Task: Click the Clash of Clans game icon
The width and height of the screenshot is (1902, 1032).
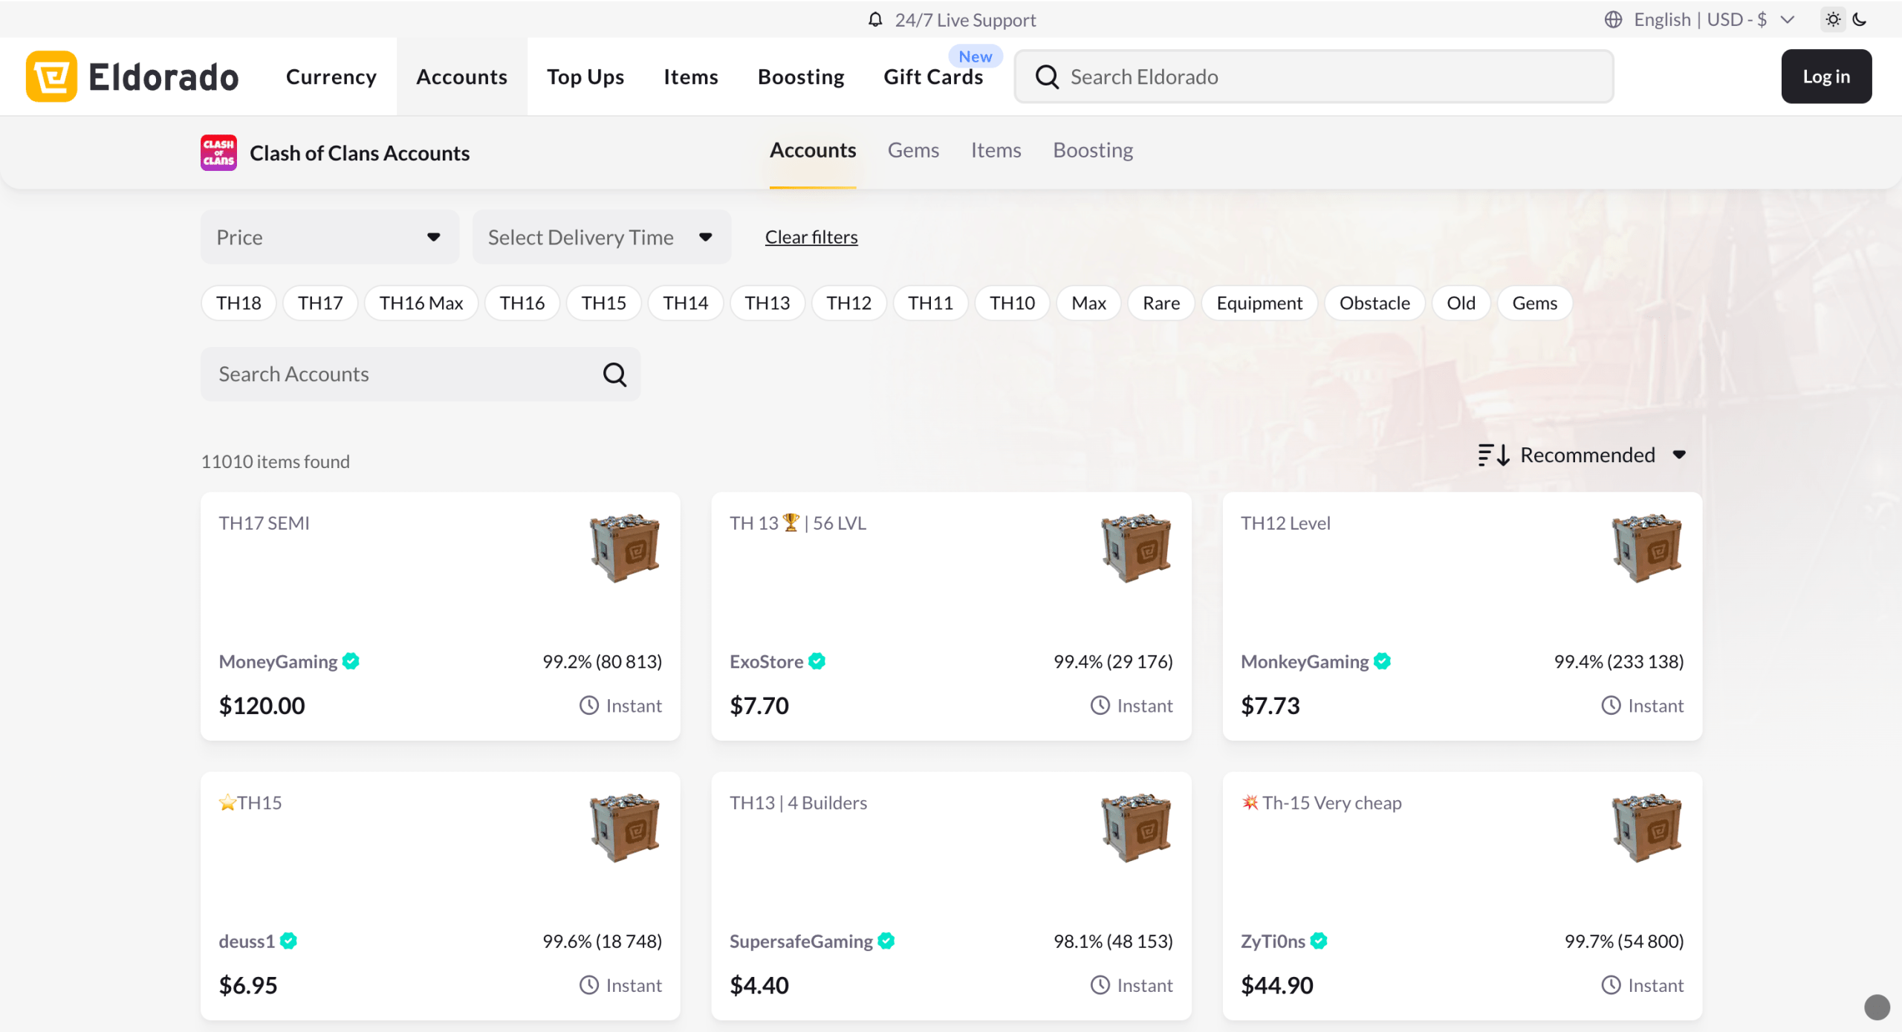Action: (218, 153)
